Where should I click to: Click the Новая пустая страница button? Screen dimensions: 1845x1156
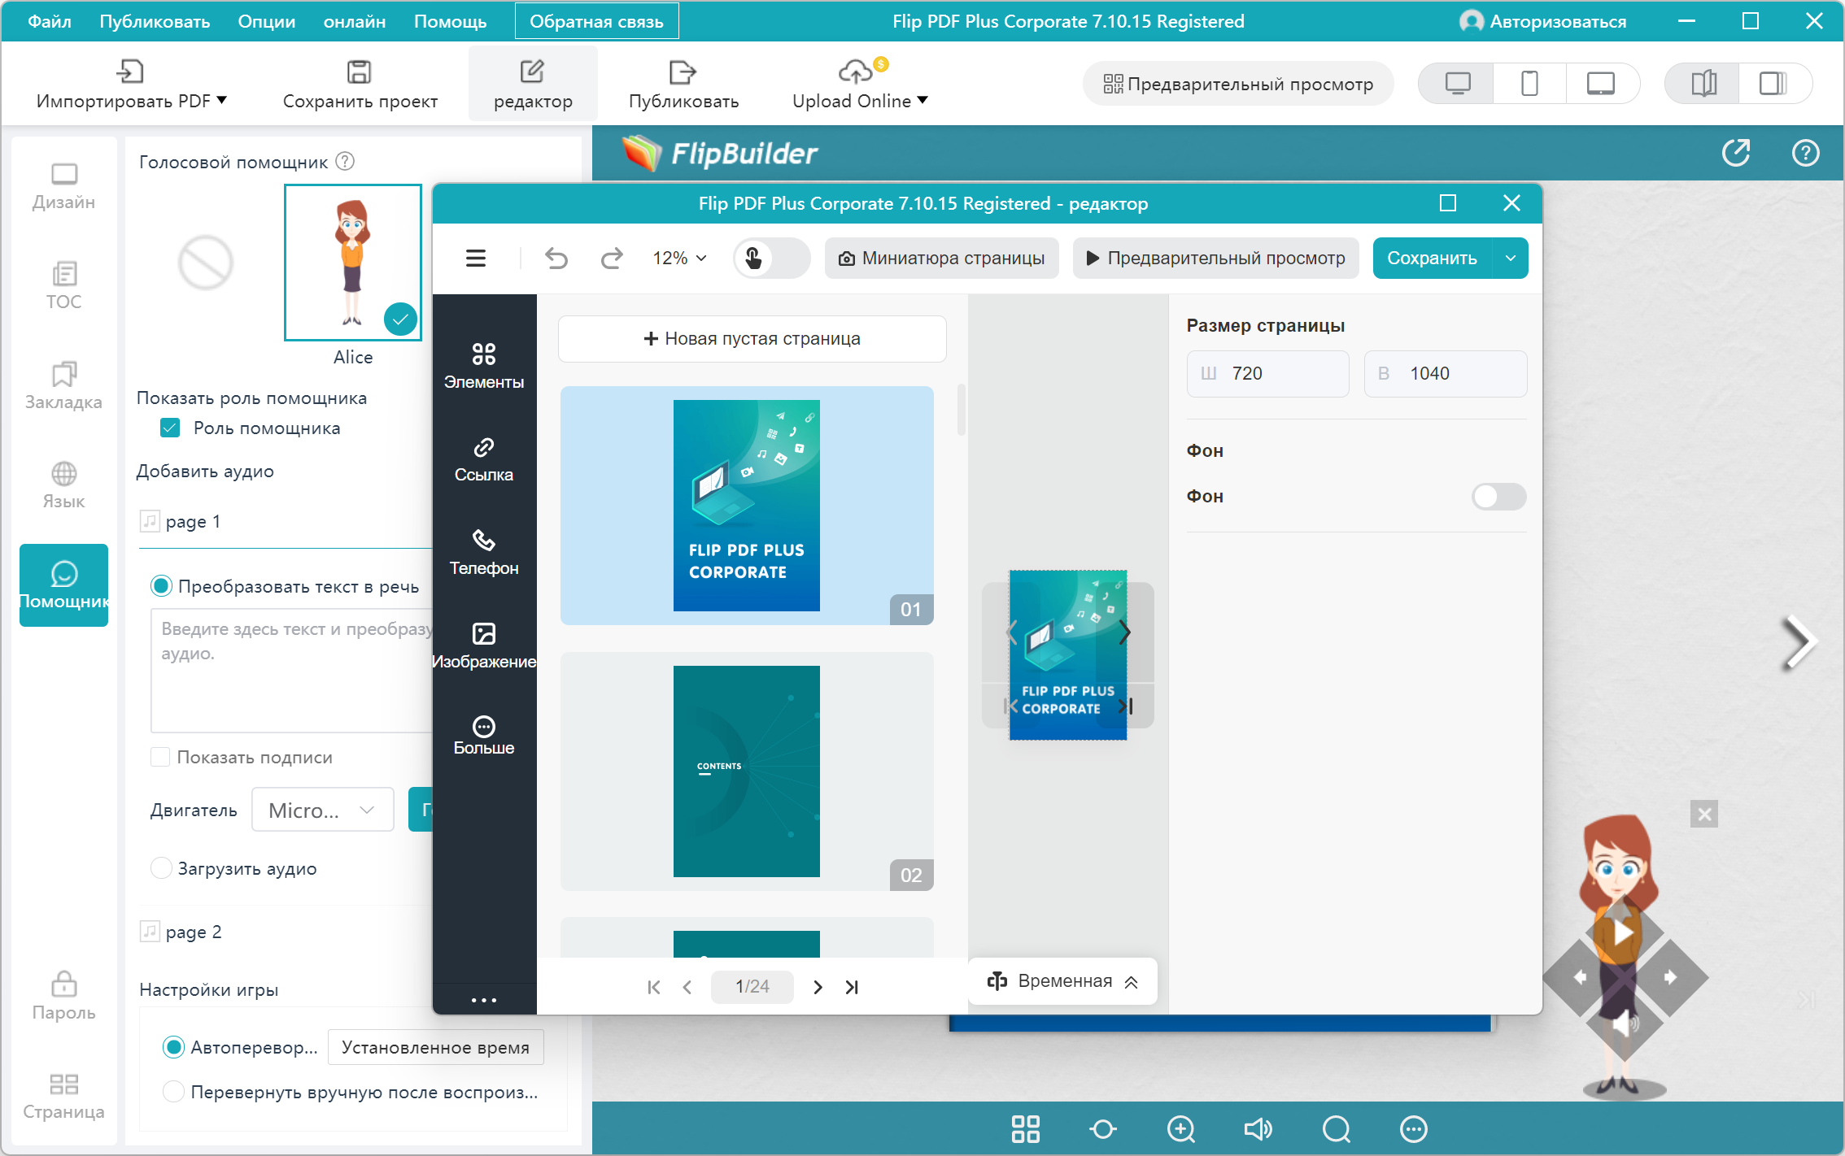(752, 339)
